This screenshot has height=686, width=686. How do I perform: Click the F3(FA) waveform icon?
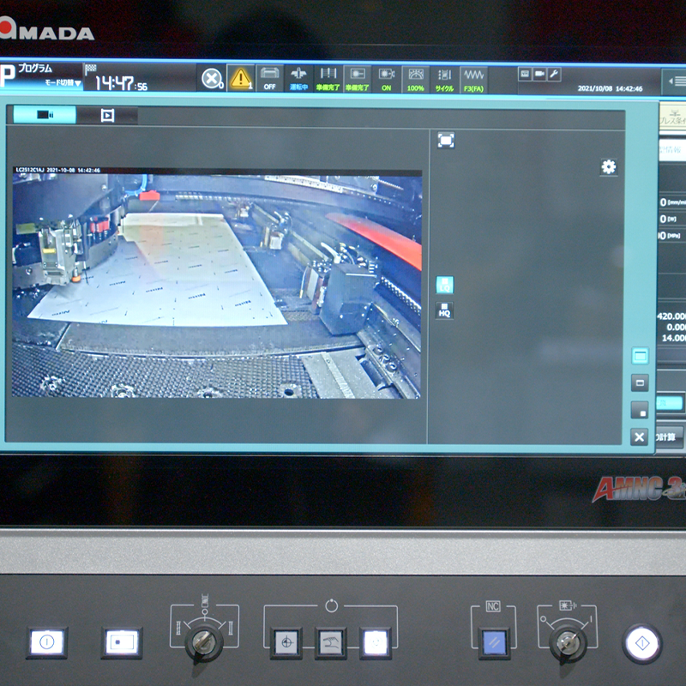click(473, 80)
